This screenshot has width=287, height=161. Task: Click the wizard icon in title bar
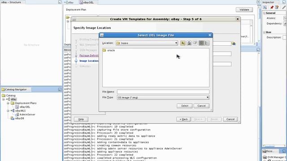point(74,19)
